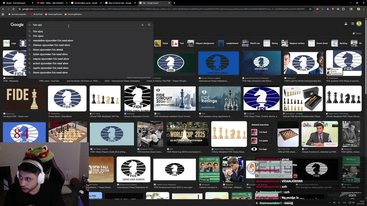Viewport: 367px width, 206px height.
Task: Filter images by Rating chip
Action: pyautogui.click(x=271, y=43)
